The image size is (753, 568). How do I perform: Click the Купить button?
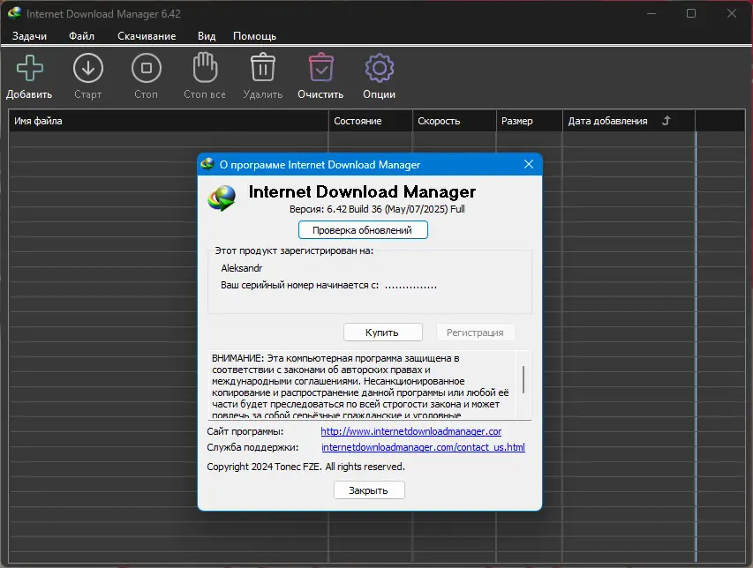click(383, 332)
